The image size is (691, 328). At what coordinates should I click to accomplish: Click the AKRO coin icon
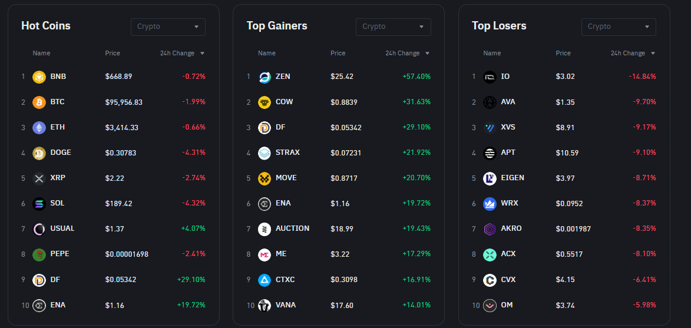point(490,229)
